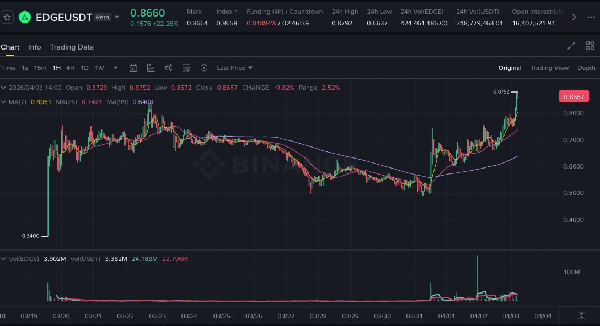Open the calendar go-to-date icon in chart toolbar
Viewport: 600px width, 326px height.
tap(133, 68)
